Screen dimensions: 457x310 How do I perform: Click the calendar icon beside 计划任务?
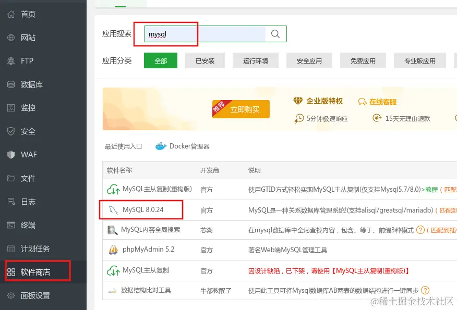click(x=11, y=249)
